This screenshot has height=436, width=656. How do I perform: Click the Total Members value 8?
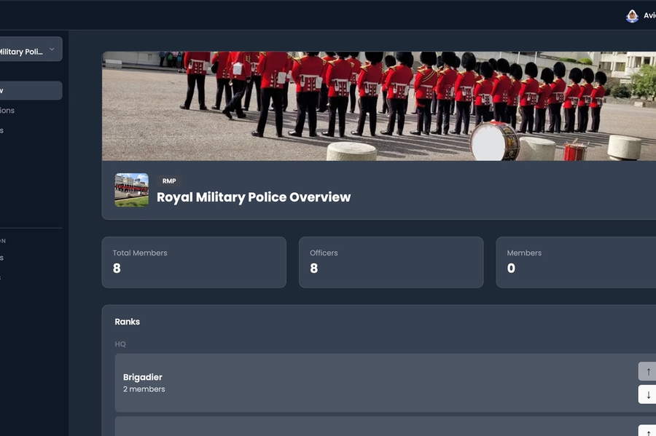pos(117,268)
